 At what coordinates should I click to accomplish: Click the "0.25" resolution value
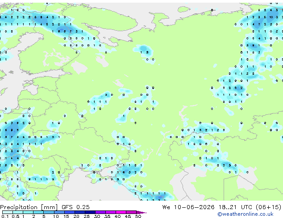click(83, 207)
